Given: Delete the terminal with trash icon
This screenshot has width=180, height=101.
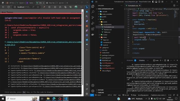Looking at the screenshot, I should pos(168,60).
